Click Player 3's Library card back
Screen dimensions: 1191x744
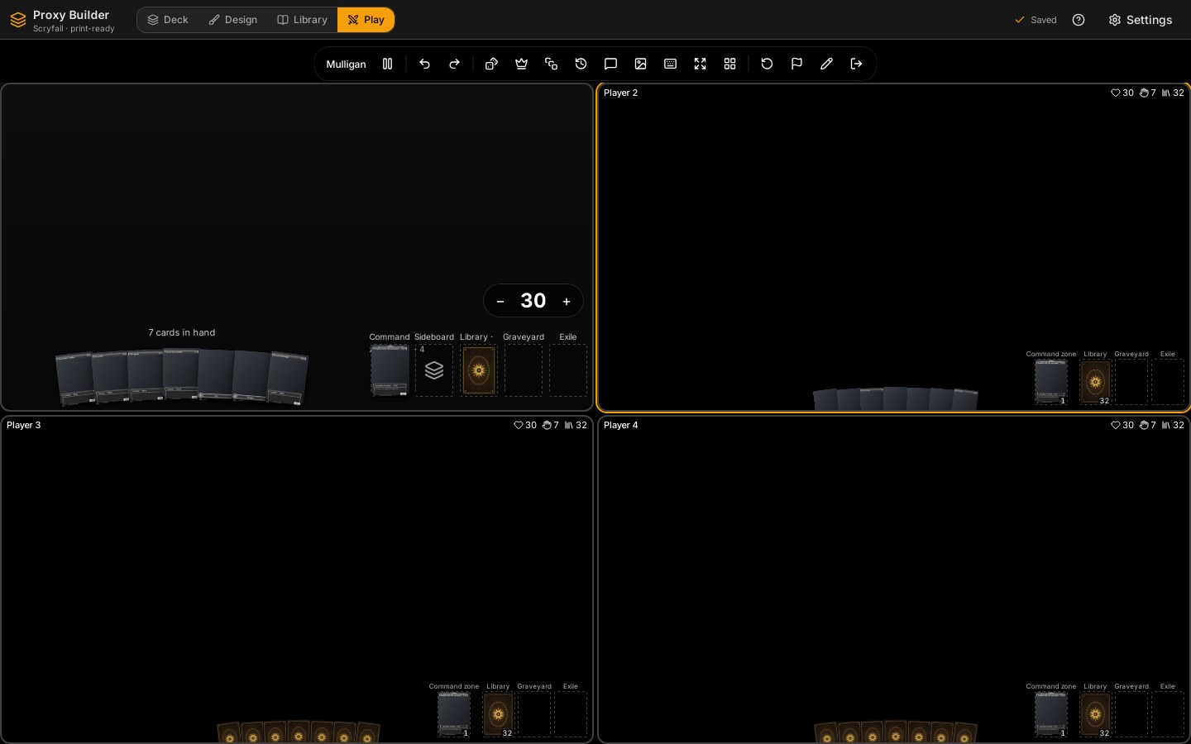498,714
